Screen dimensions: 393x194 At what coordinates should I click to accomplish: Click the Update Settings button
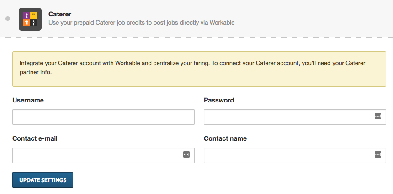[x=42, y=180]
